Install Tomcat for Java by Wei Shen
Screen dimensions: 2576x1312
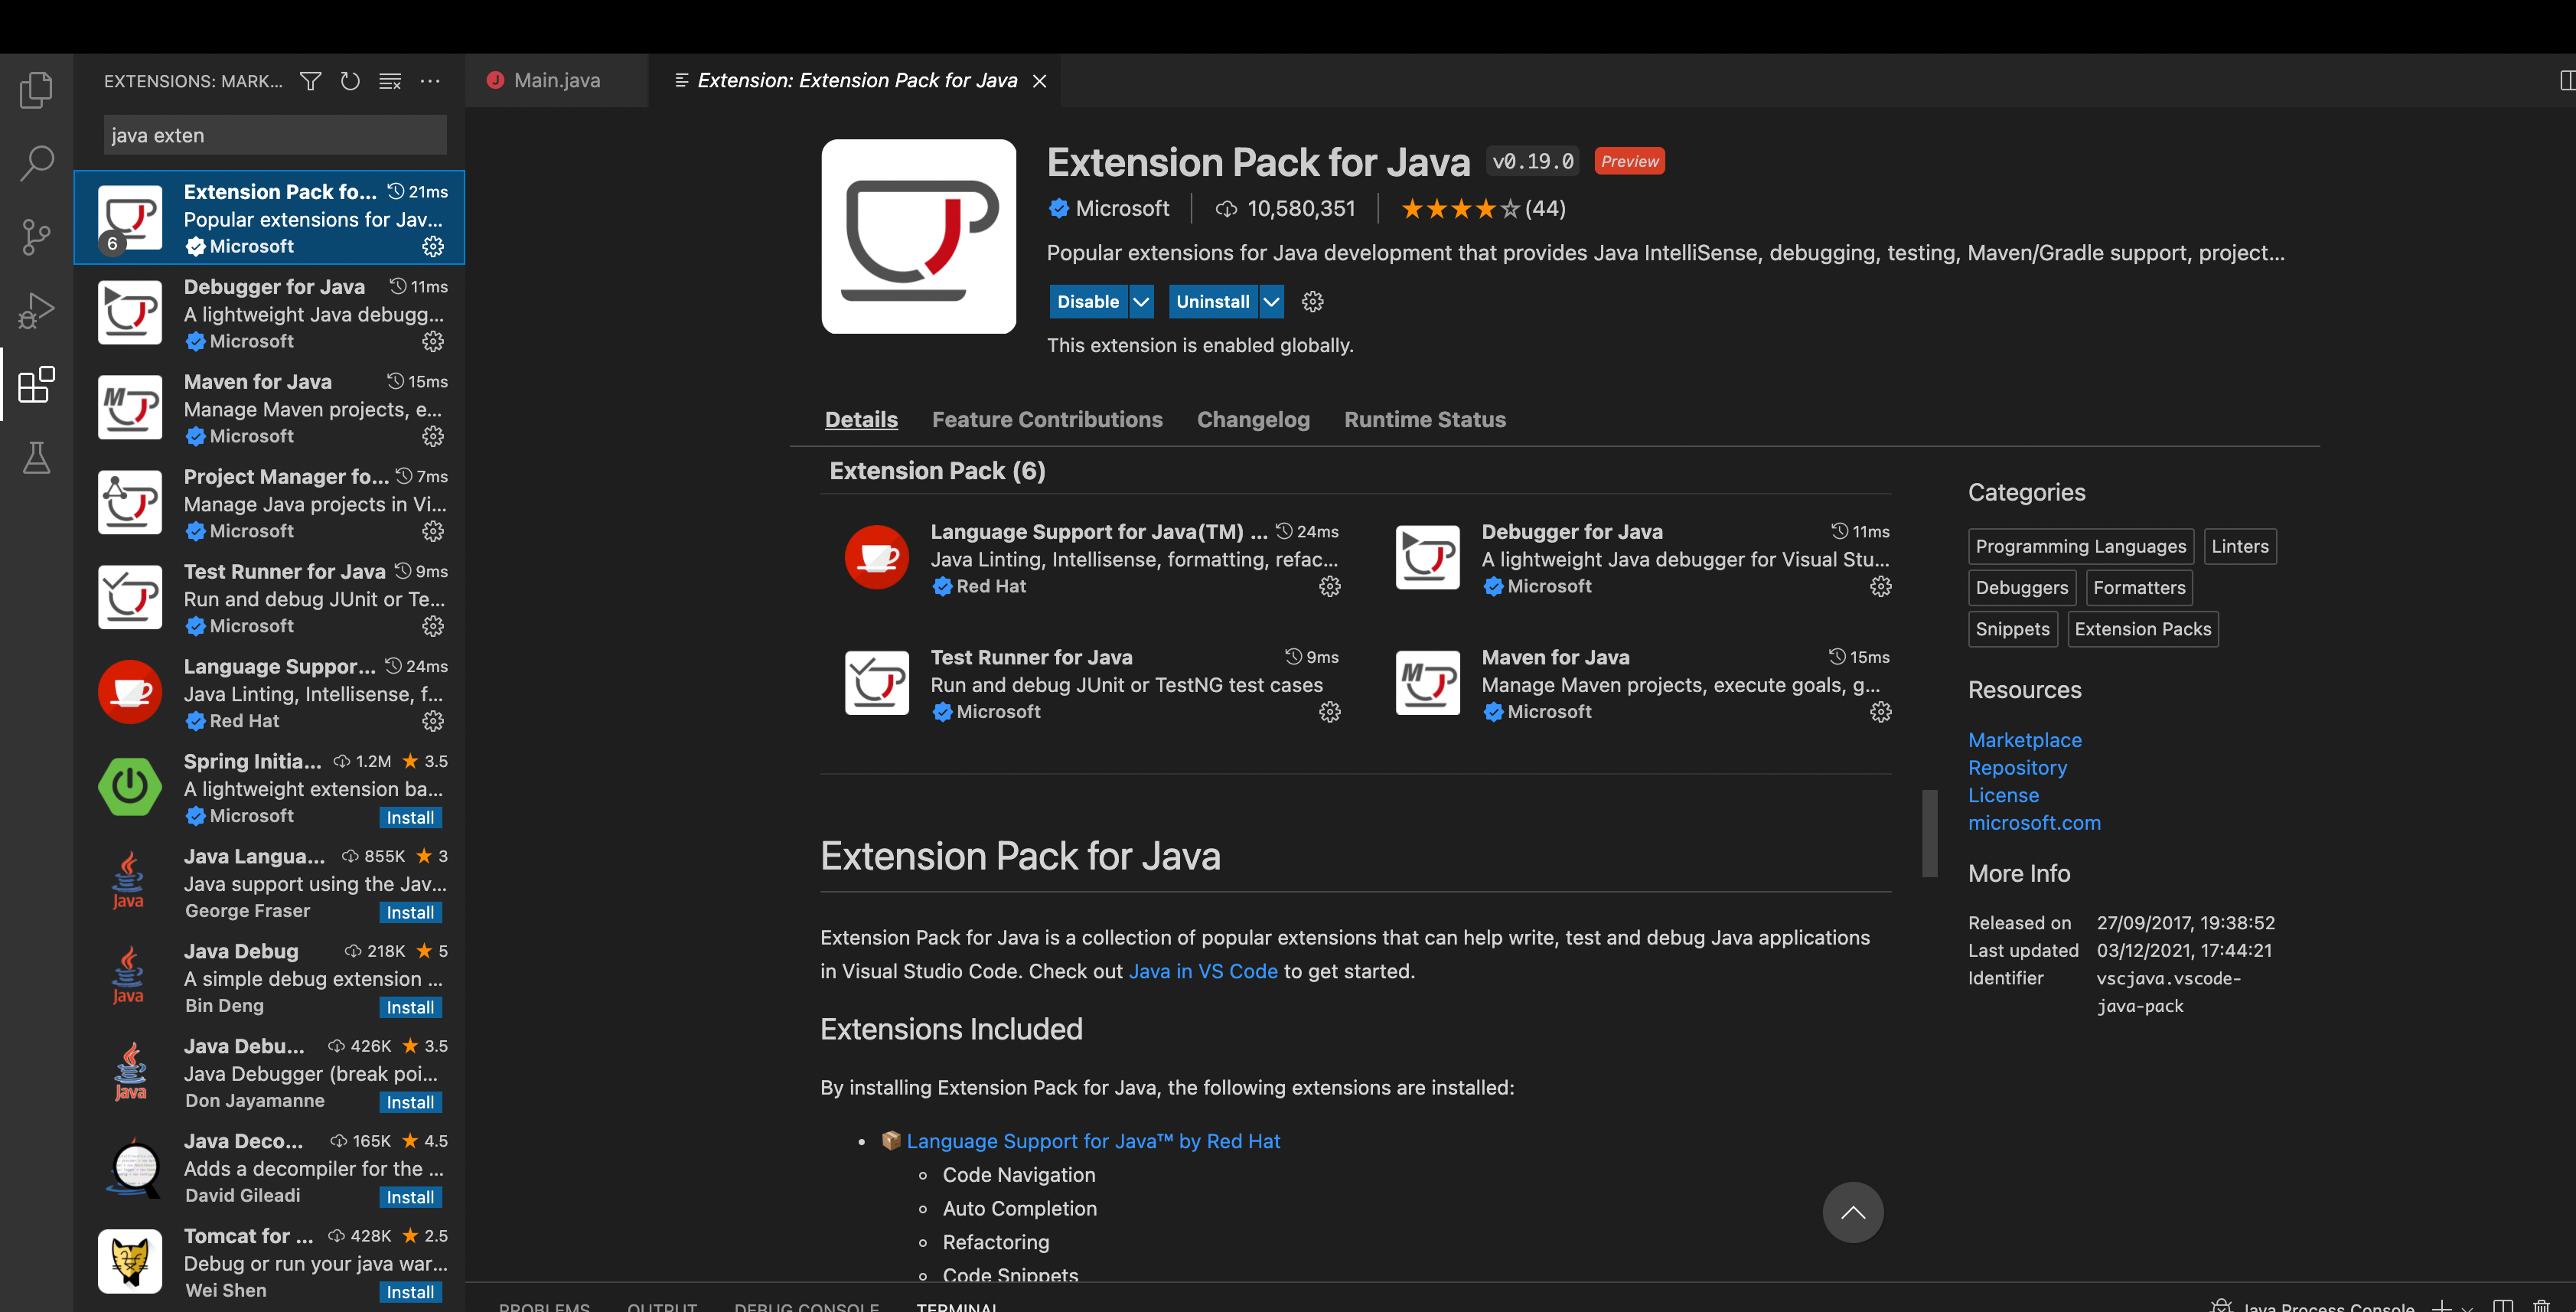(410, 1293)
